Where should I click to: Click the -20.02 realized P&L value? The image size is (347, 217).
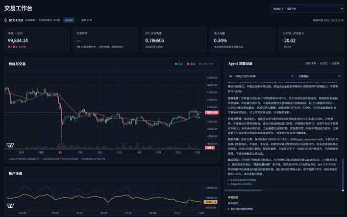tap(289, 40)
